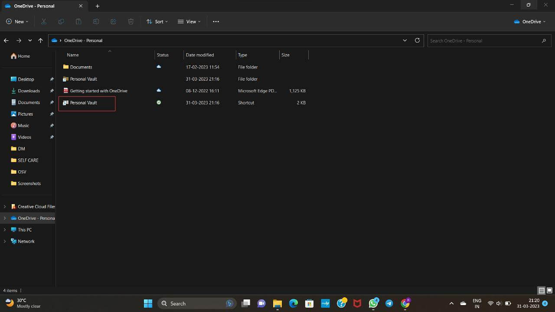Go forward with the Forward arrow
This screenshot has height=312, width=555.
(x=19, y=40)
